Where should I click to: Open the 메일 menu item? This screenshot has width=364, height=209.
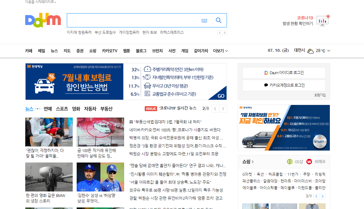pos(42,51)
